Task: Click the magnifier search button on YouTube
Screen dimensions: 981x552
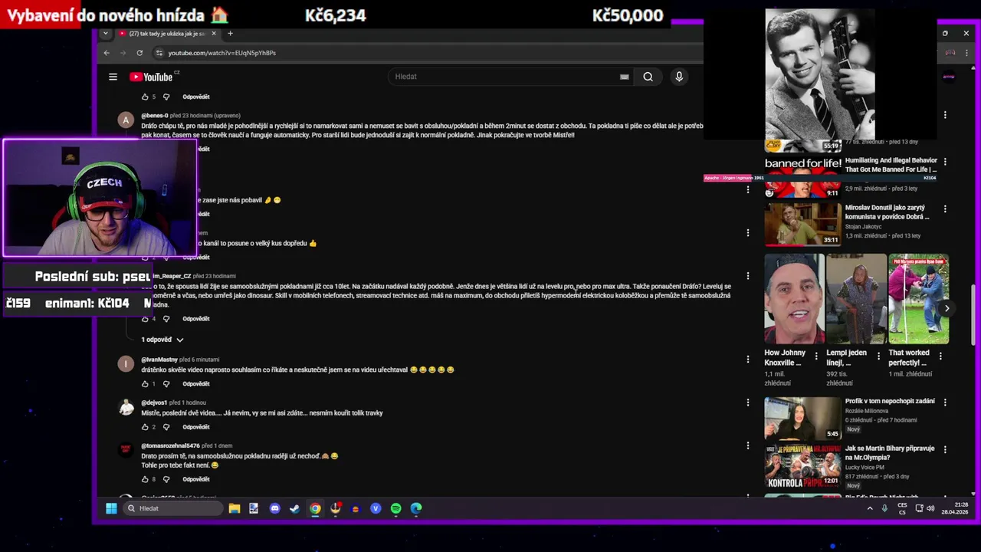Action: 648,77
